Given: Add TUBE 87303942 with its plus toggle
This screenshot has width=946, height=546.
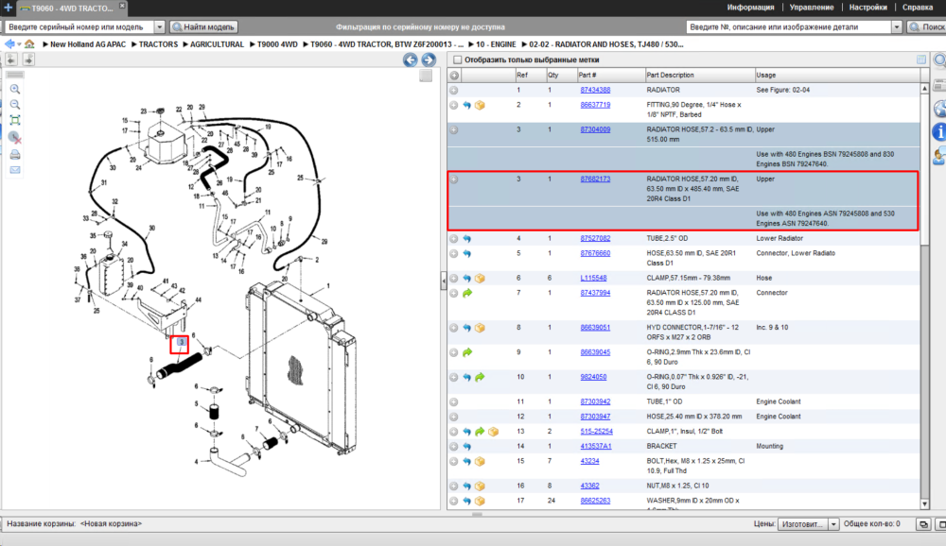Looking at the screenshot, I should coord(454,402).
